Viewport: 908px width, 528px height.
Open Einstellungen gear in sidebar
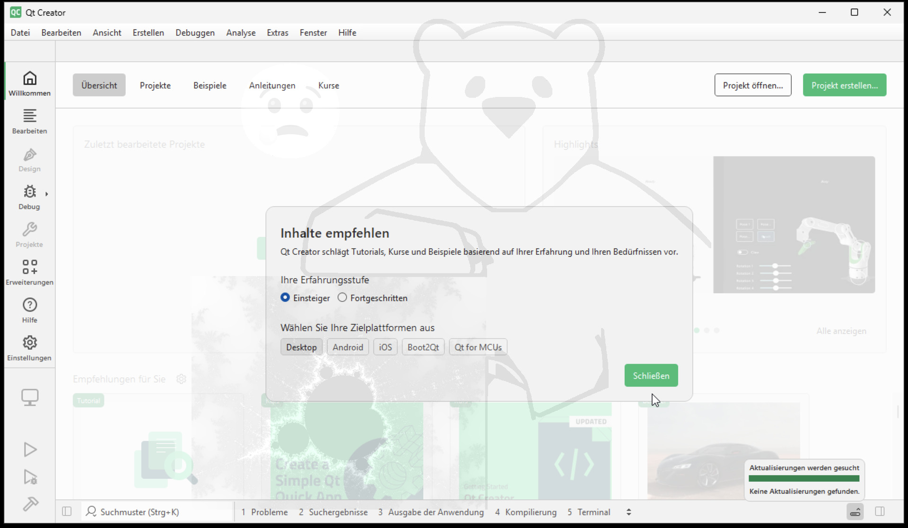point(29,348)
